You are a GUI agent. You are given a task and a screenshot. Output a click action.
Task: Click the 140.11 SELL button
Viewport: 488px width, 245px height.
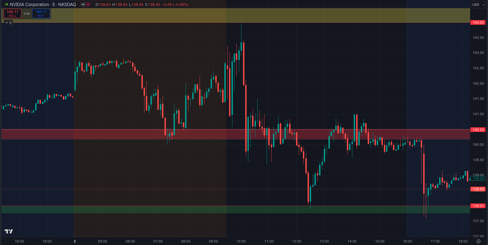coord(13,13)
